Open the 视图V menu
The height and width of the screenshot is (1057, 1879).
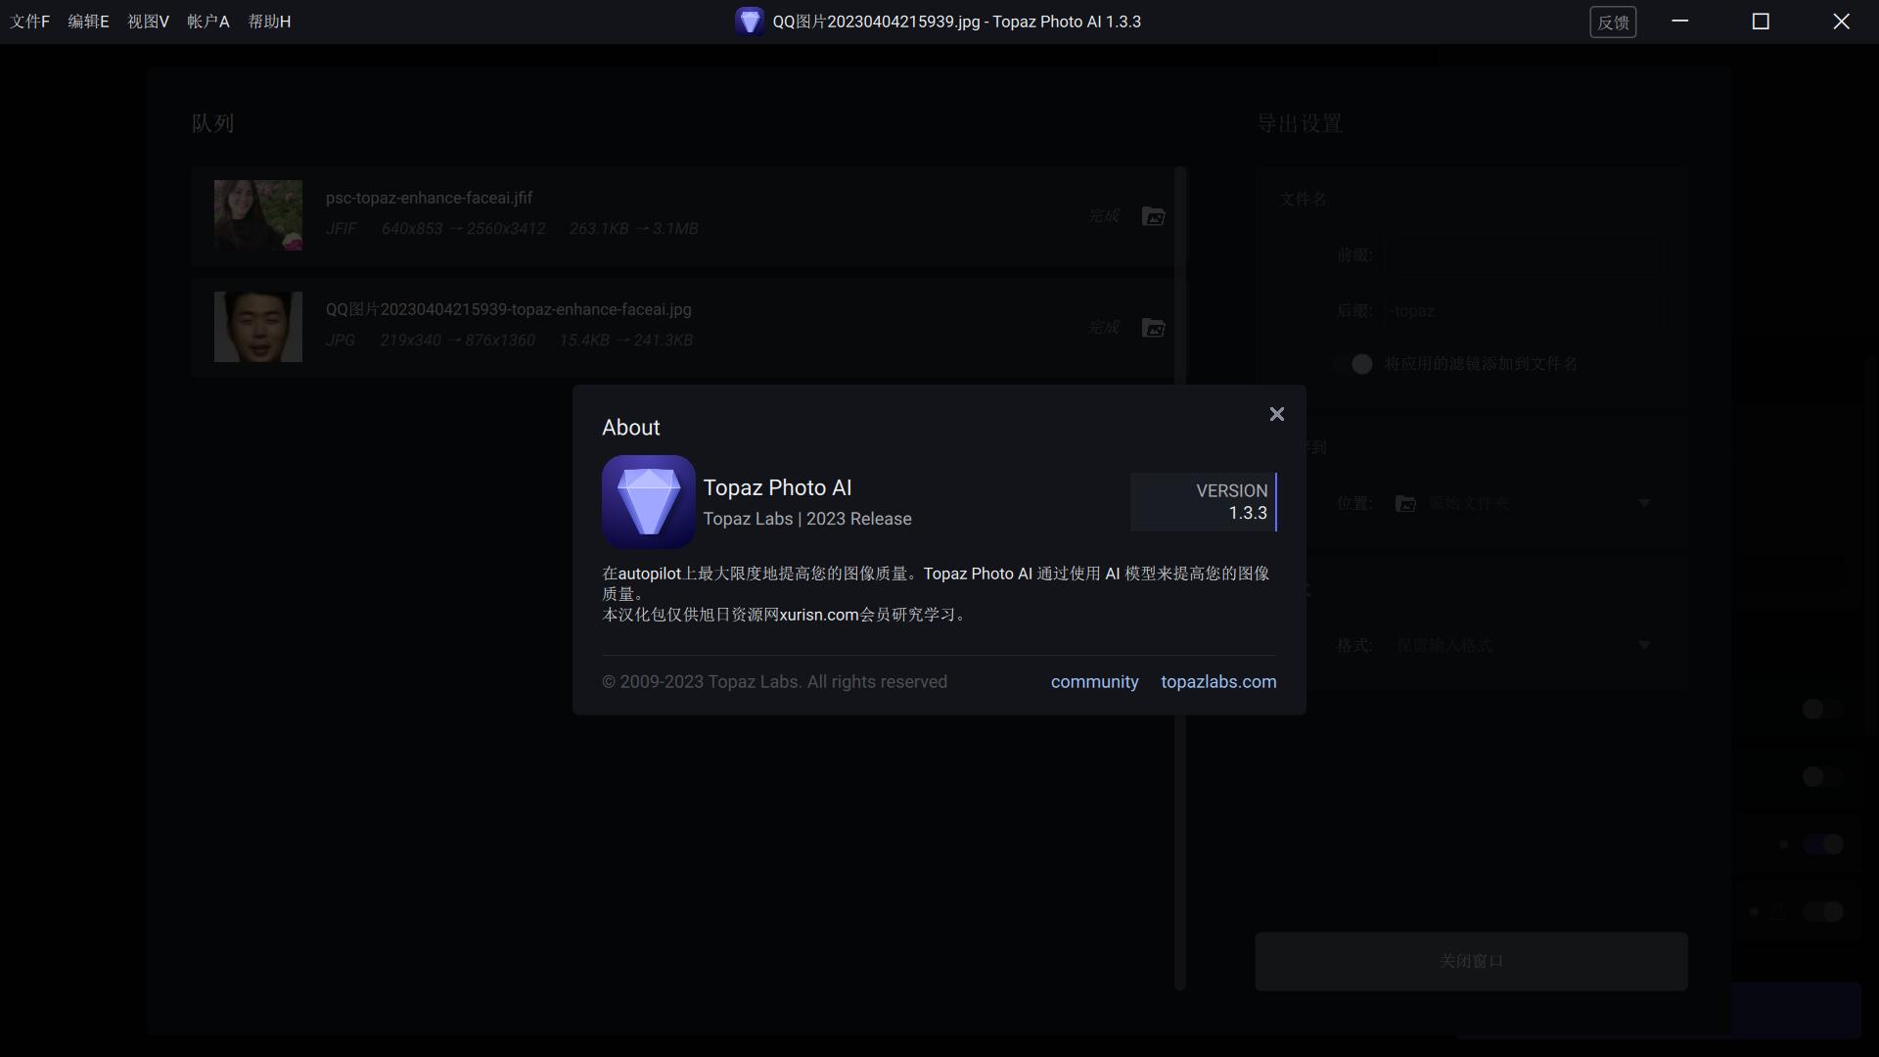pos(148,22)
